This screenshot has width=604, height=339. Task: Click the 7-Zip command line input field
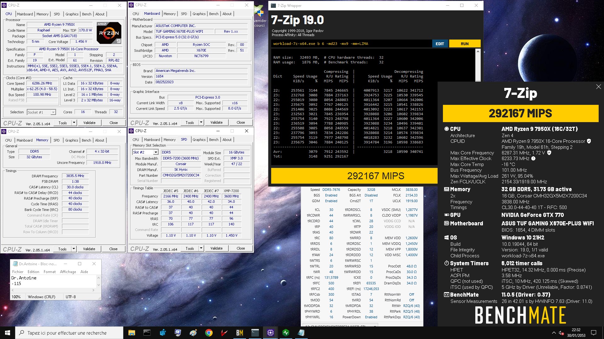(x=351, y=44)
